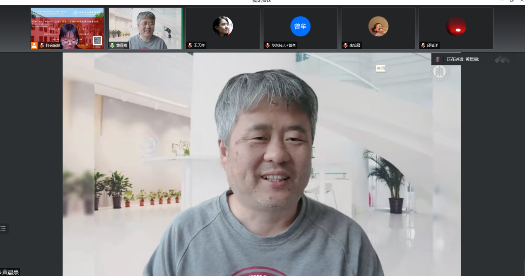Expand the list panel icon at left edge

click(3, 229)
